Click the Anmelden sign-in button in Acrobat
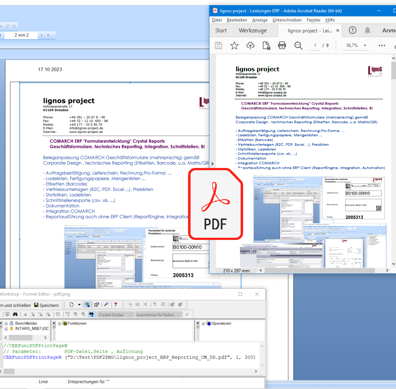Image resolution: width=396 pixels, height=389 pixels. pos(389,30)
